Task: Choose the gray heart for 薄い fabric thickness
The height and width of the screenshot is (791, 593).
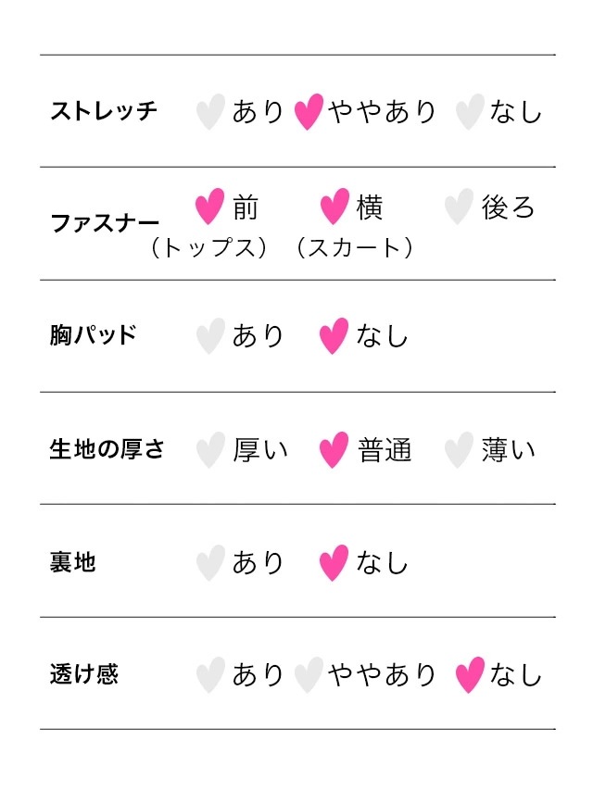Action: (x=459, y=450)
